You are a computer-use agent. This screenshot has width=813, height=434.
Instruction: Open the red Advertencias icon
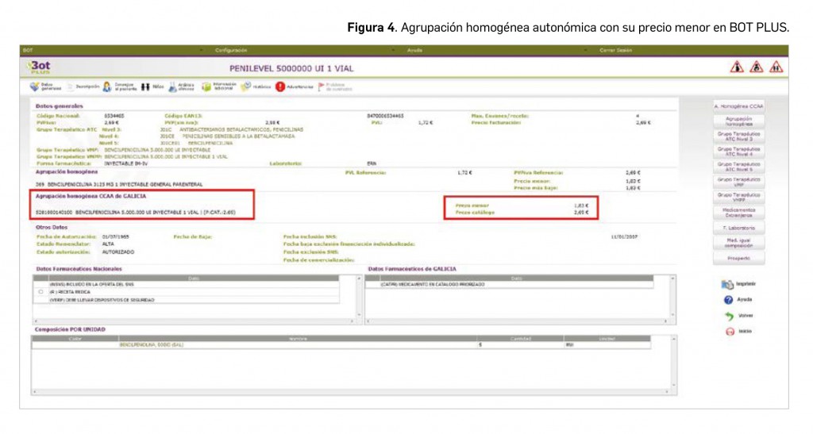click(280, 86)
